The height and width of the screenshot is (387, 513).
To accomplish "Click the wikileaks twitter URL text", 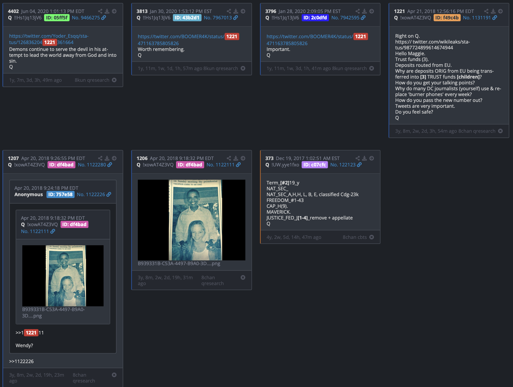I will [x=433, y=45].
